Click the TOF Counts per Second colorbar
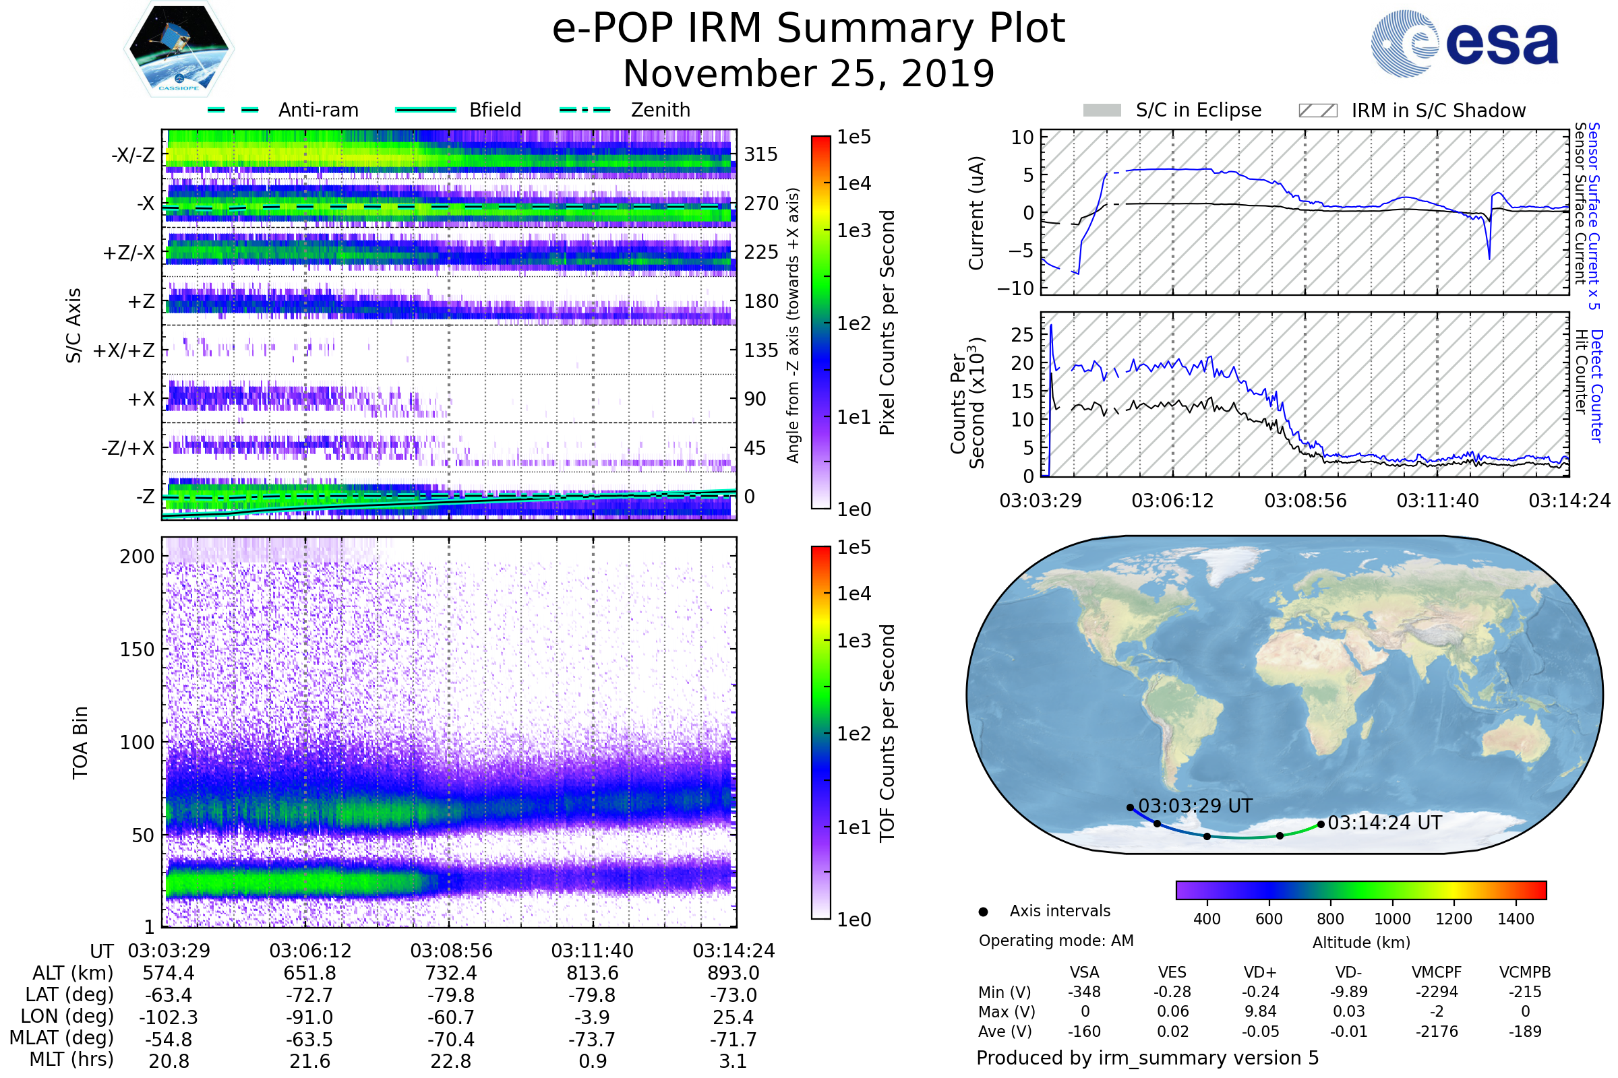Image resolution: width=1618 pixels, height=1078 pixels. (x=820, y=732)
